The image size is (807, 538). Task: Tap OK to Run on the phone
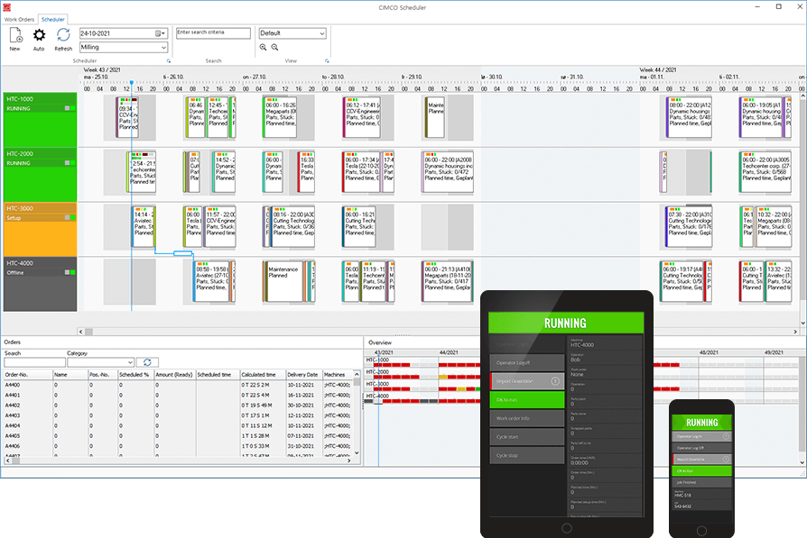pos(701,470)
